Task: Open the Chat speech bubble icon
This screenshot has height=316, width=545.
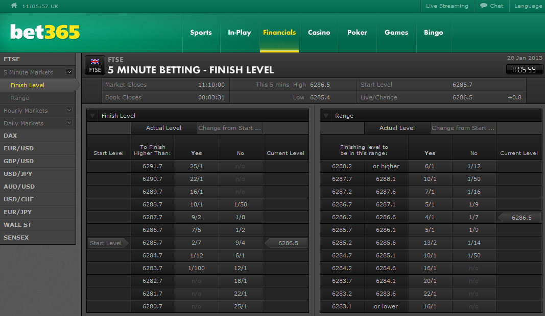Action: pos(483,6)
